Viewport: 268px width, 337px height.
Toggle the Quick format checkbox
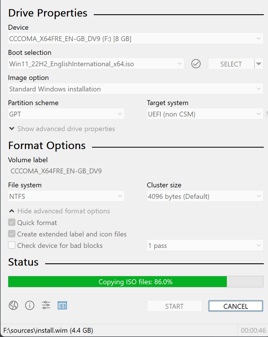[x=12, y=223]
